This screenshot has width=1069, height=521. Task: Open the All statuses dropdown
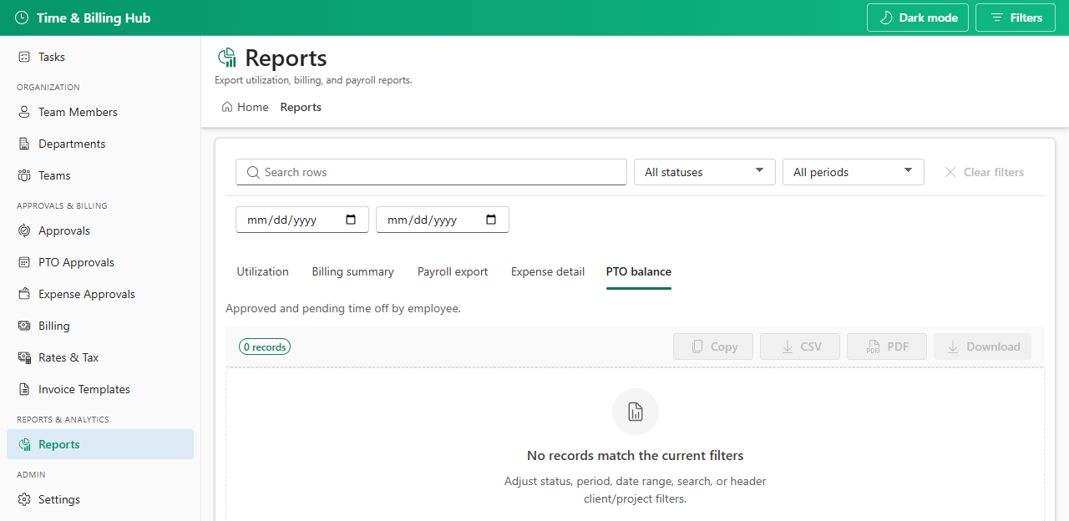click(705, 172)
